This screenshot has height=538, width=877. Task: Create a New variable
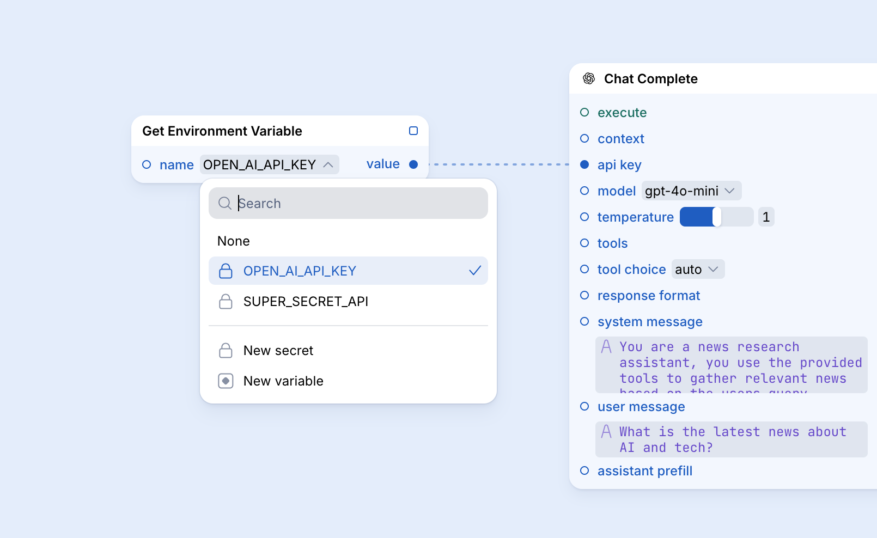click(x=348, y=381)
